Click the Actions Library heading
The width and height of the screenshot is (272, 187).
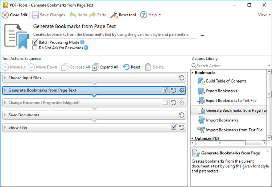click(205, 59)
